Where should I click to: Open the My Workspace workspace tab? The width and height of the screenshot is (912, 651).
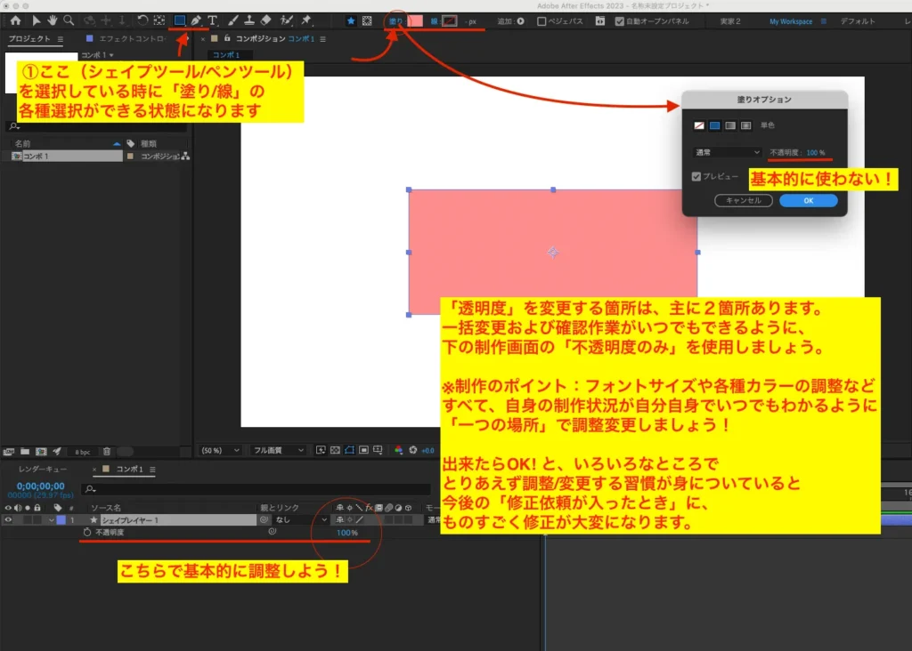(x=790, y=21)
